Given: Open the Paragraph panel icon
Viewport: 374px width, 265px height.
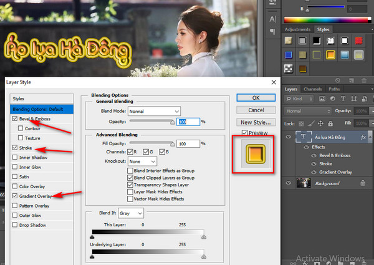Looking at the screenshot, I should 272,31.
